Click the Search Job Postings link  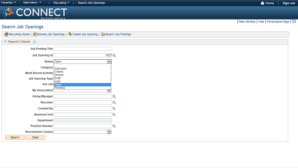(x=118, y=34)
